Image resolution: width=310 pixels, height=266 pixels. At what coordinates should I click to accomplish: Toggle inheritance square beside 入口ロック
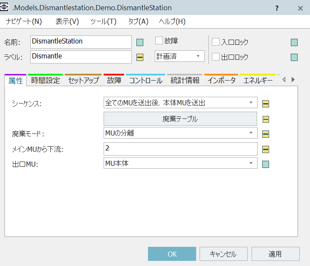click(294, 42)
